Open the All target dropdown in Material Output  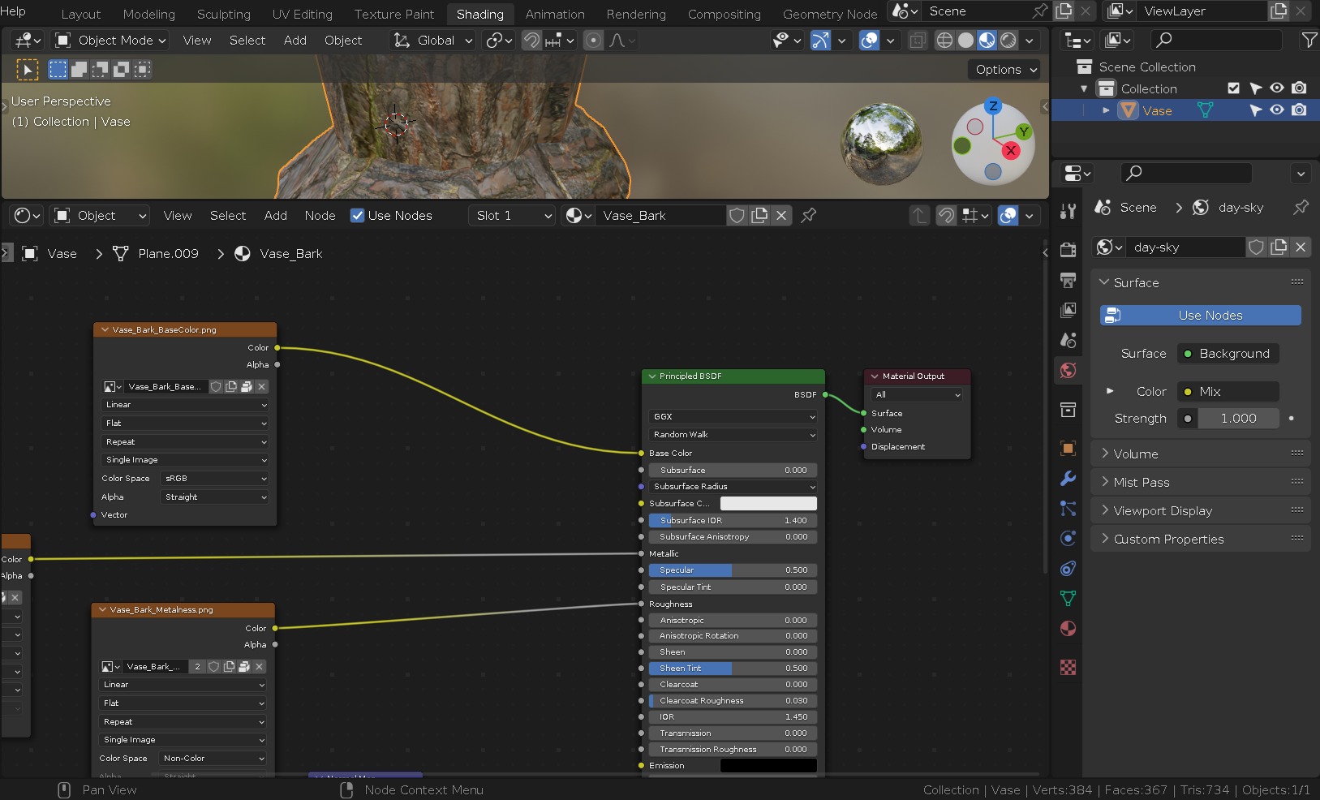coord(918,395)
